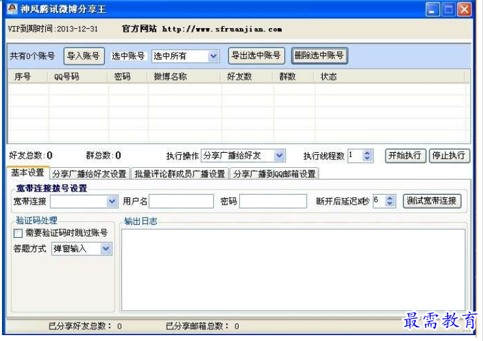Click 开始执行 to start execution
This screenshot has height=341, width=483.
pyautogui.click(x=405, y=155)
